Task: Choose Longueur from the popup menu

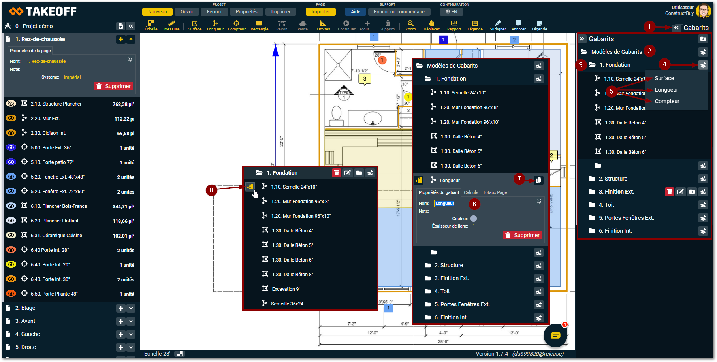Action: (x=666, y=90)
